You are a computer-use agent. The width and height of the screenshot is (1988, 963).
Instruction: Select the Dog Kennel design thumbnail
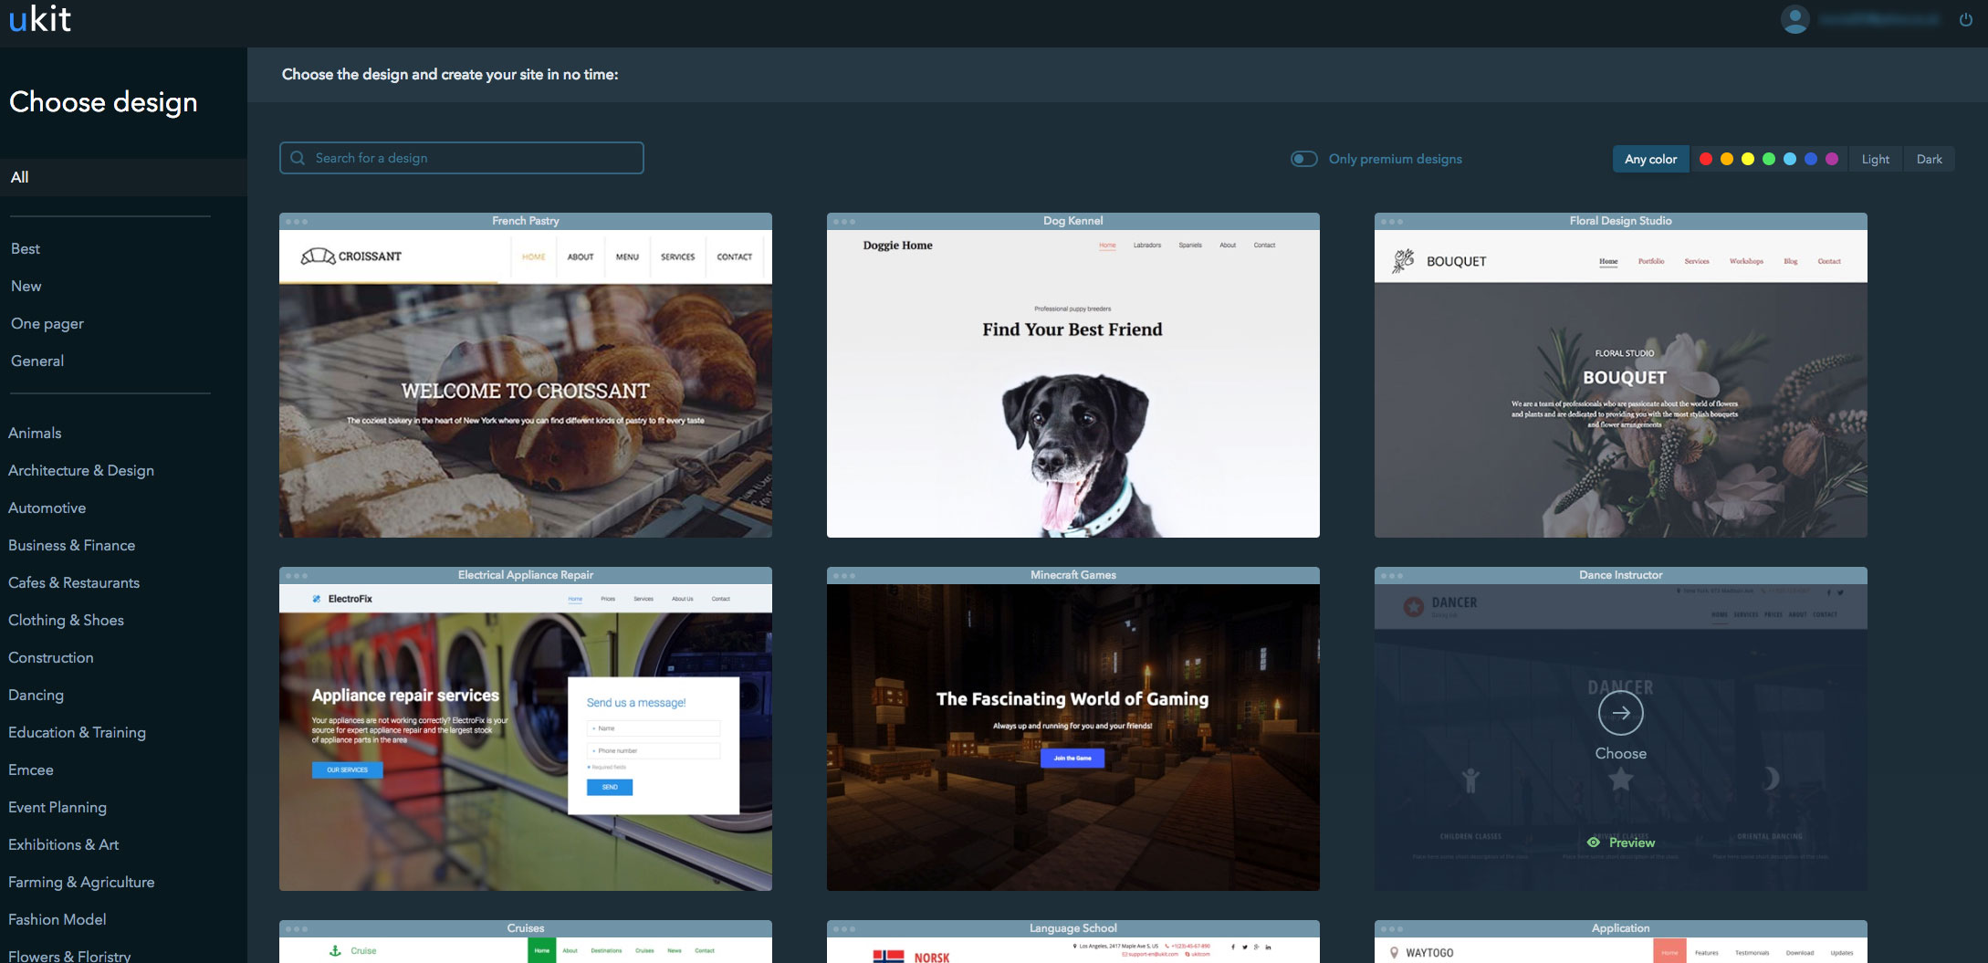(x=1073, y=375)
